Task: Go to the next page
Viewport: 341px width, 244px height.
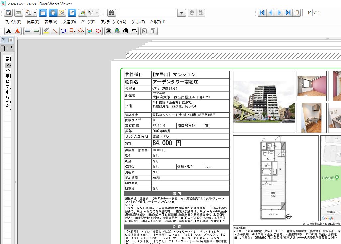Action: coord(279,13)
